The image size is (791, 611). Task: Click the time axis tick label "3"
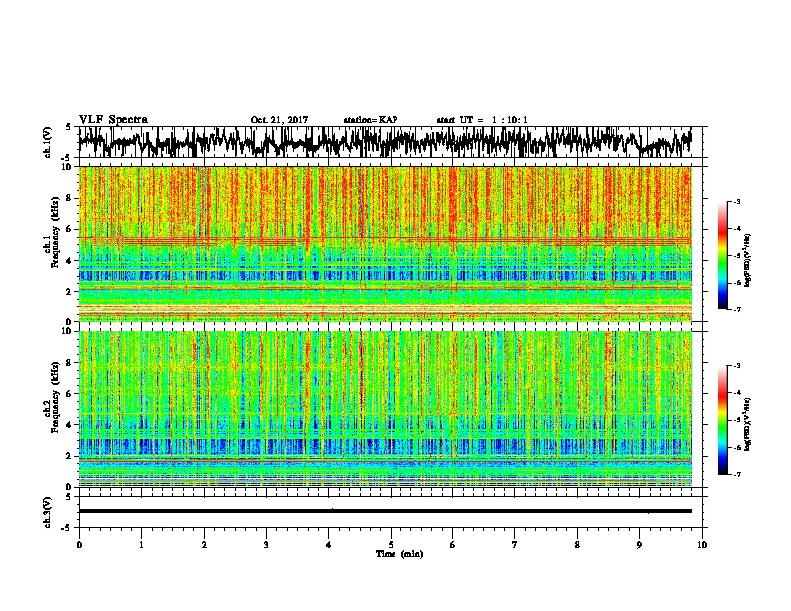tap(266, 544)
